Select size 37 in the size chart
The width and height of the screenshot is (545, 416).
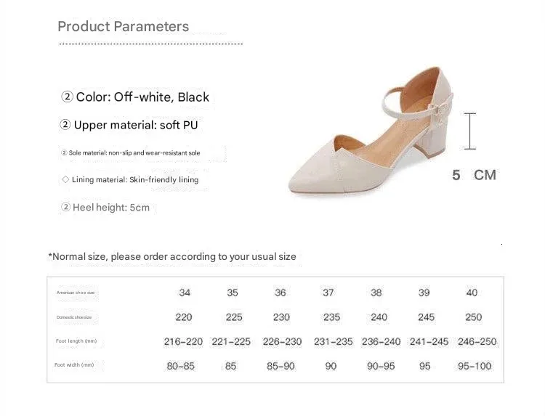pos(328,293)
